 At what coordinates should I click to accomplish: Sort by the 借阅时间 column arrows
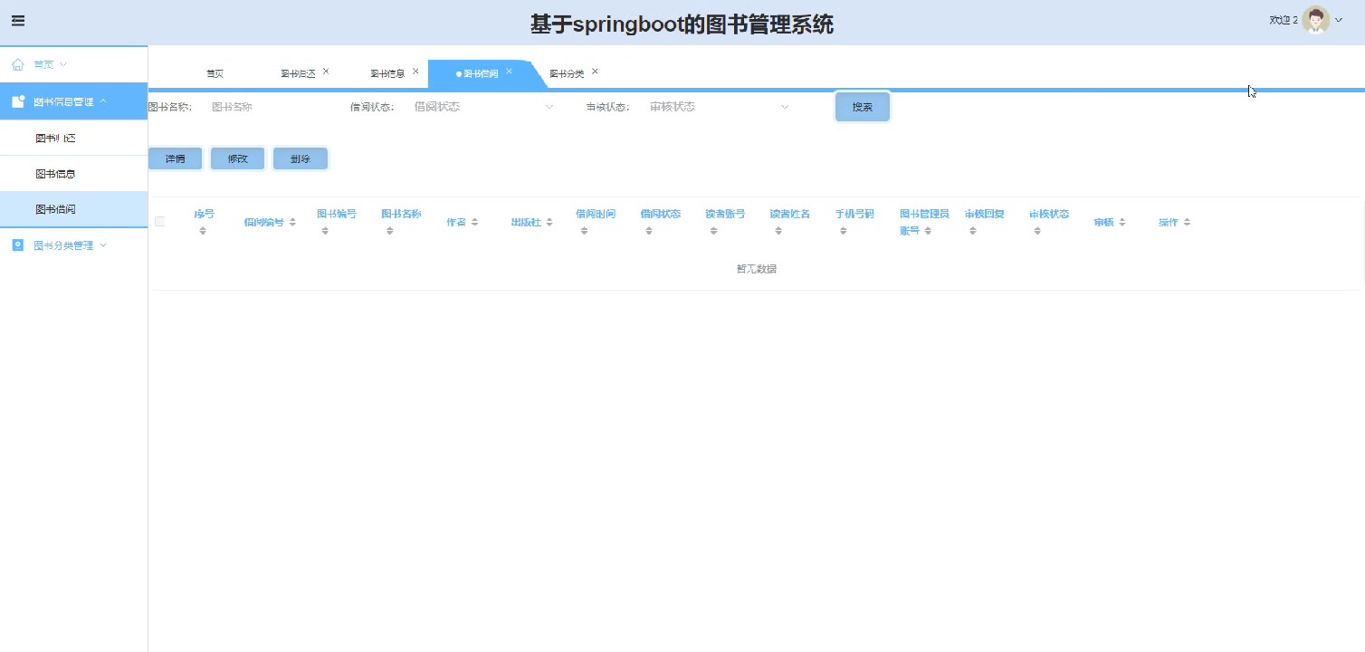[x=584, y=231]
